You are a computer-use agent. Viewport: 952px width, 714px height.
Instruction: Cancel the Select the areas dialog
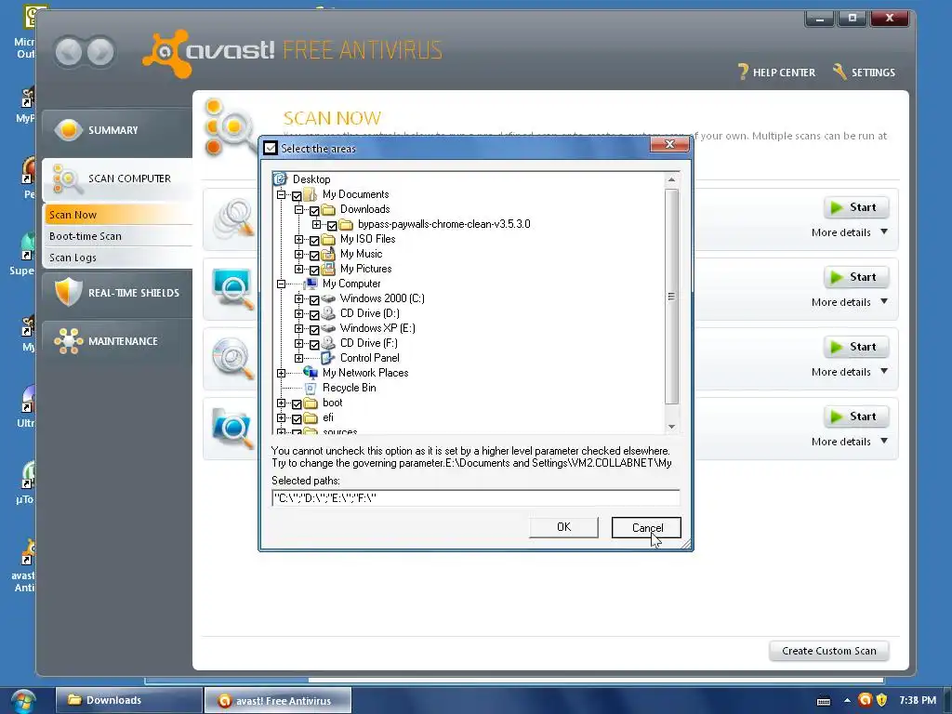647,527
